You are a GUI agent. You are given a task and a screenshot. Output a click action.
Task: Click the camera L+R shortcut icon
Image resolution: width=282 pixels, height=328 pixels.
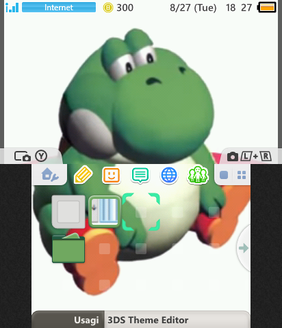[x=249, y=156]
